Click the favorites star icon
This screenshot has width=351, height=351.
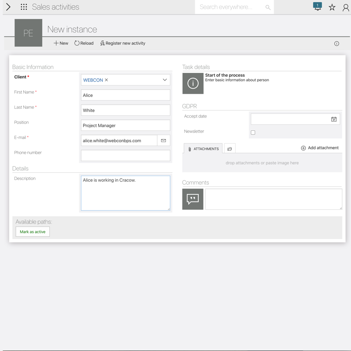coord(332,7)
